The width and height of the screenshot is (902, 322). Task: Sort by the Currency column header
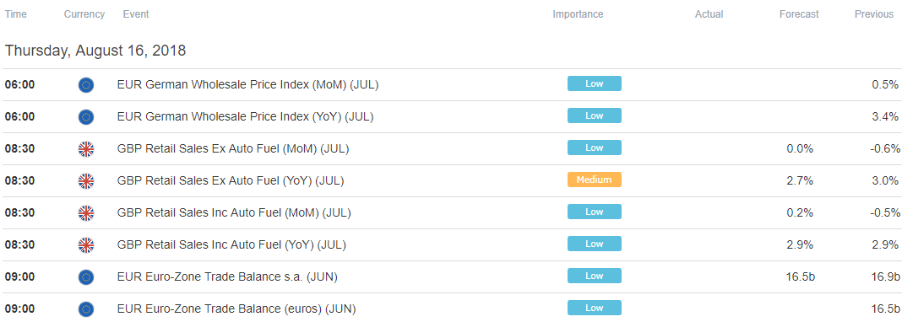pos(84,14)
